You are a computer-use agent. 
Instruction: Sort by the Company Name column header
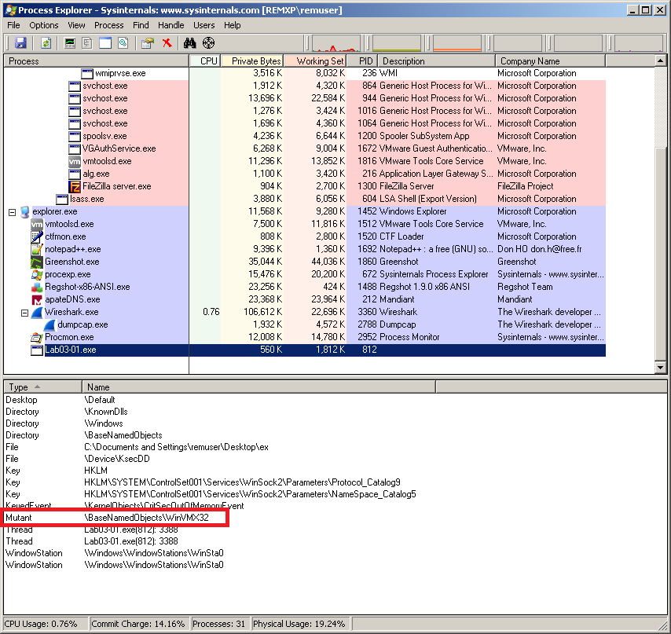[550, 61]
